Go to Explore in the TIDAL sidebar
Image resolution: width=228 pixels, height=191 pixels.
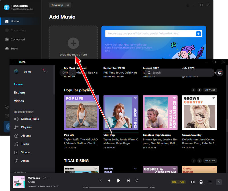19,93
